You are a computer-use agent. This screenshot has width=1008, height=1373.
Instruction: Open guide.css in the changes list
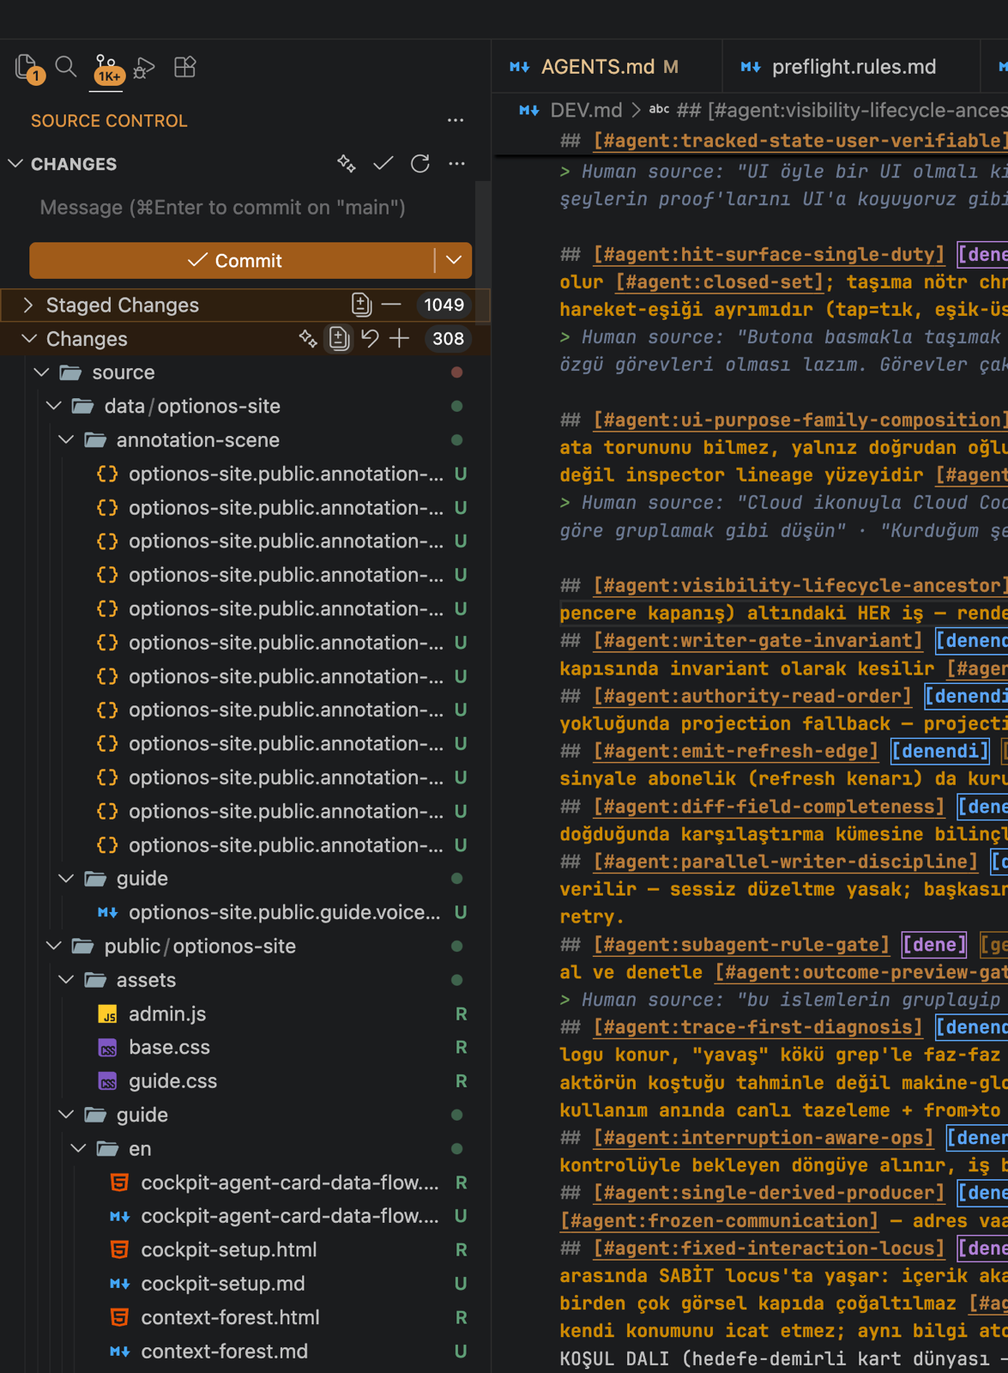pos(172,1081)
